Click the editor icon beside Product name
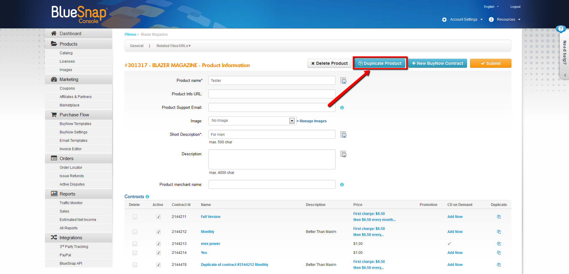This screenshot has width=569, height=274. (x=343, y=81)
